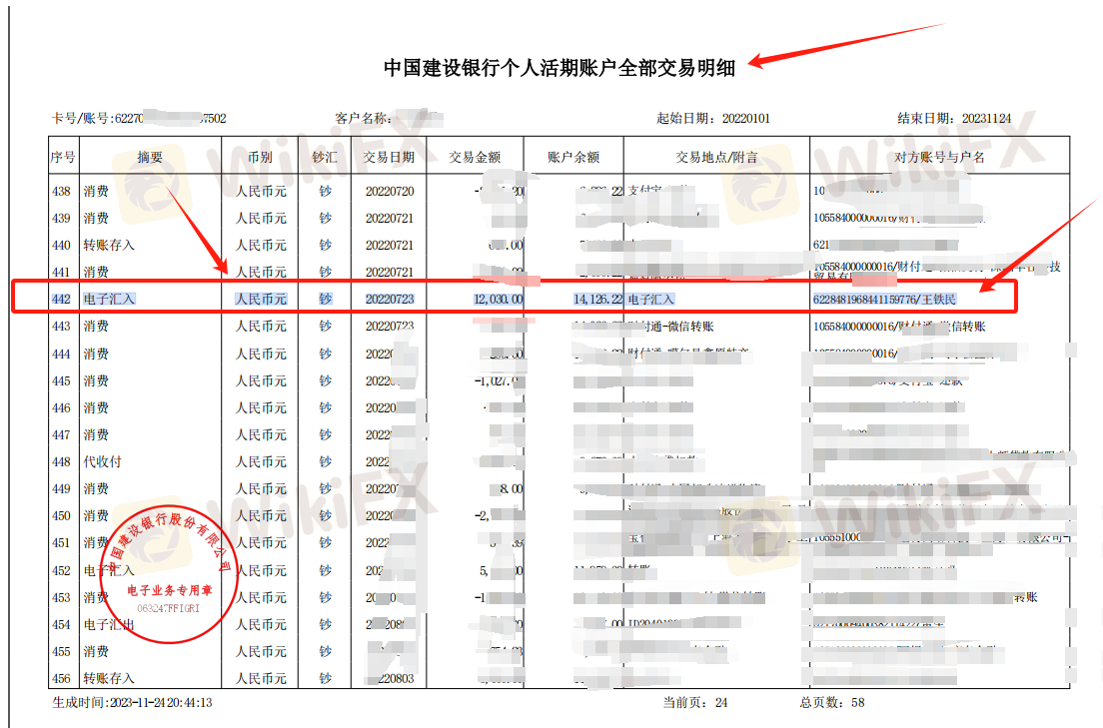1103x728 pixels.
Task: Click 转账存入 in row 456
Action: coord(108,678)
